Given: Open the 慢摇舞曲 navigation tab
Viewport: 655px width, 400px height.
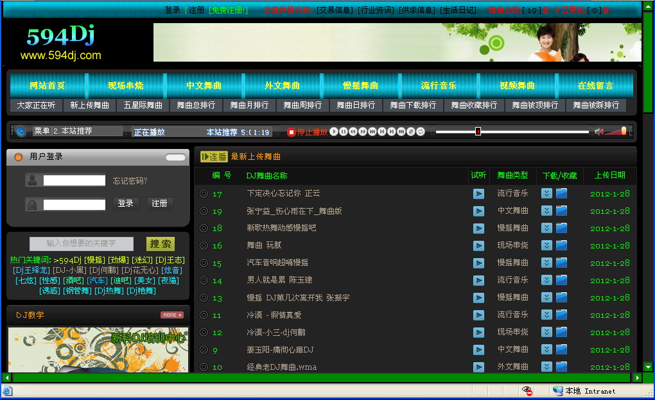Looking at the screenshot, I should (x=360, y=85).
